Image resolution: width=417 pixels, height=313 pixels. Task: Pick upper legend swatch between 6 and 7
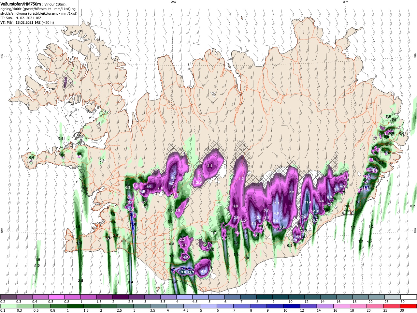(x=233, y=297)
